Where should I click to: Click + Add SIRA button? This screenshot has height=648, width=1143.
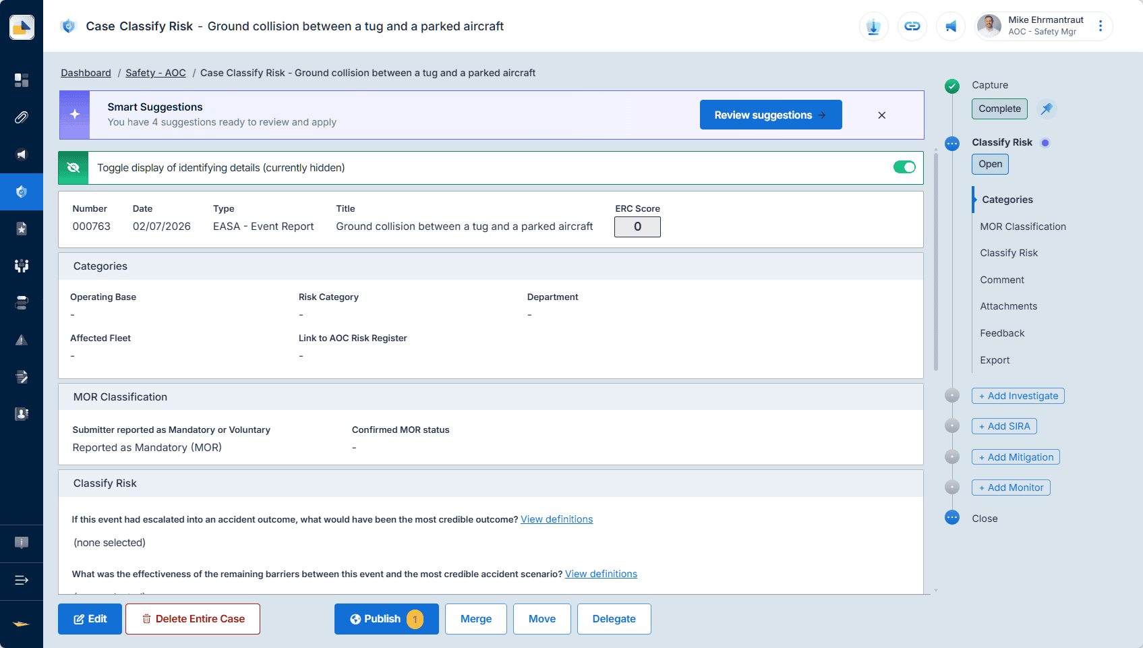[1004, 426]
